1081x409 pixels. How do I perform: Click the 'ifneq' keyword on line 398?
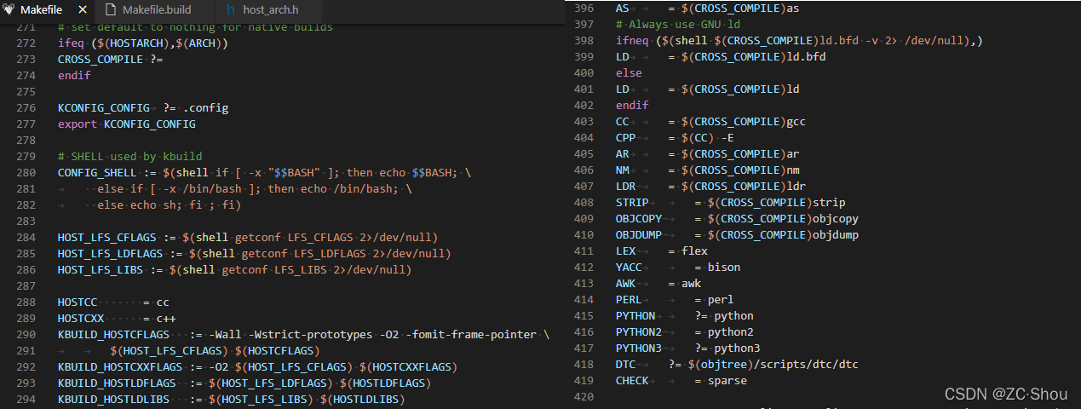[632, 40]
